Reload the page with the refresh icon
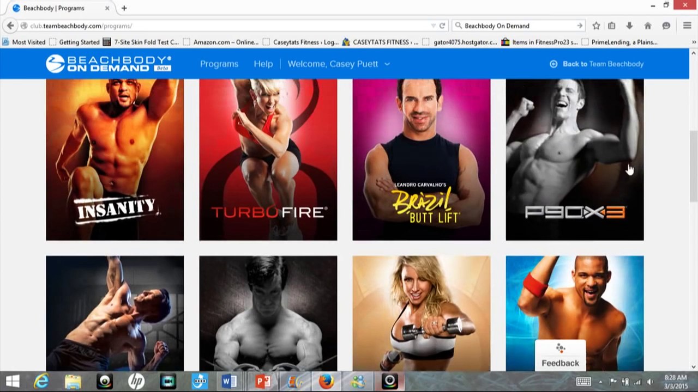The height and width of the screenshot is (392, 698). (442, 26)
